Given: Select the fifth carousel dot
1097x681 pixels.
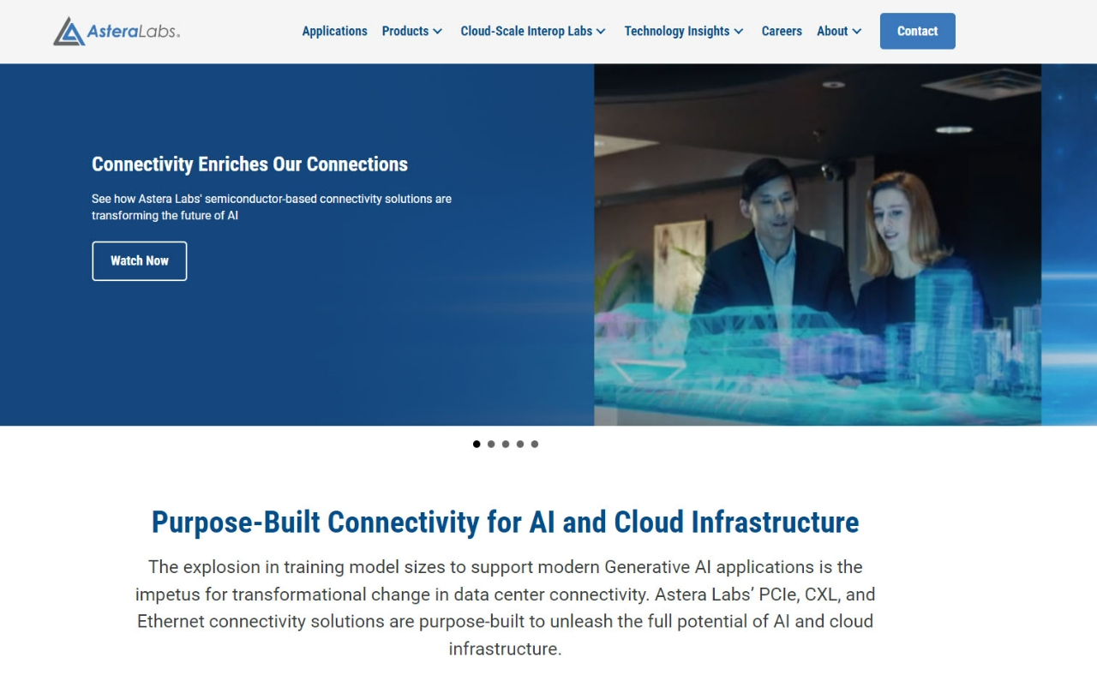Looking at the screenshot, I should click(x=535, y=444).
